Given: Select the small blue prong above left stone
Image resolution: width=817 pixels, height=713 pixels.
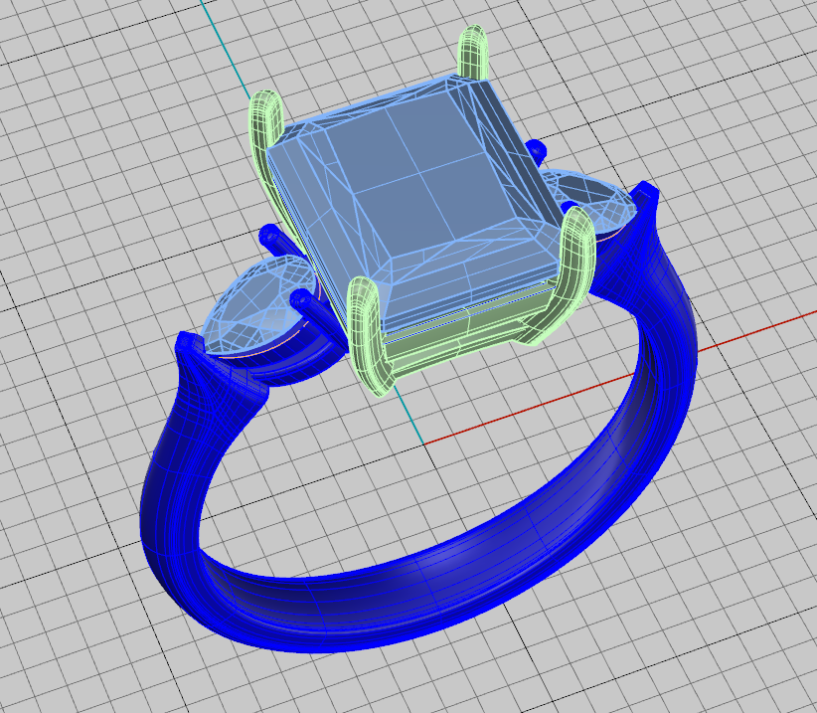Looking at the screenshot, I should pyautogui.click(x=270, y=237).
